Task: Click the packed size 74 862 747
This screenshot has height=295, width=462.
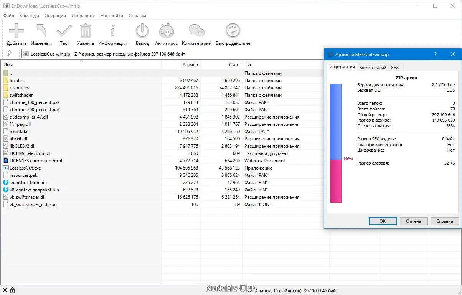Action: tap(229, 88)
